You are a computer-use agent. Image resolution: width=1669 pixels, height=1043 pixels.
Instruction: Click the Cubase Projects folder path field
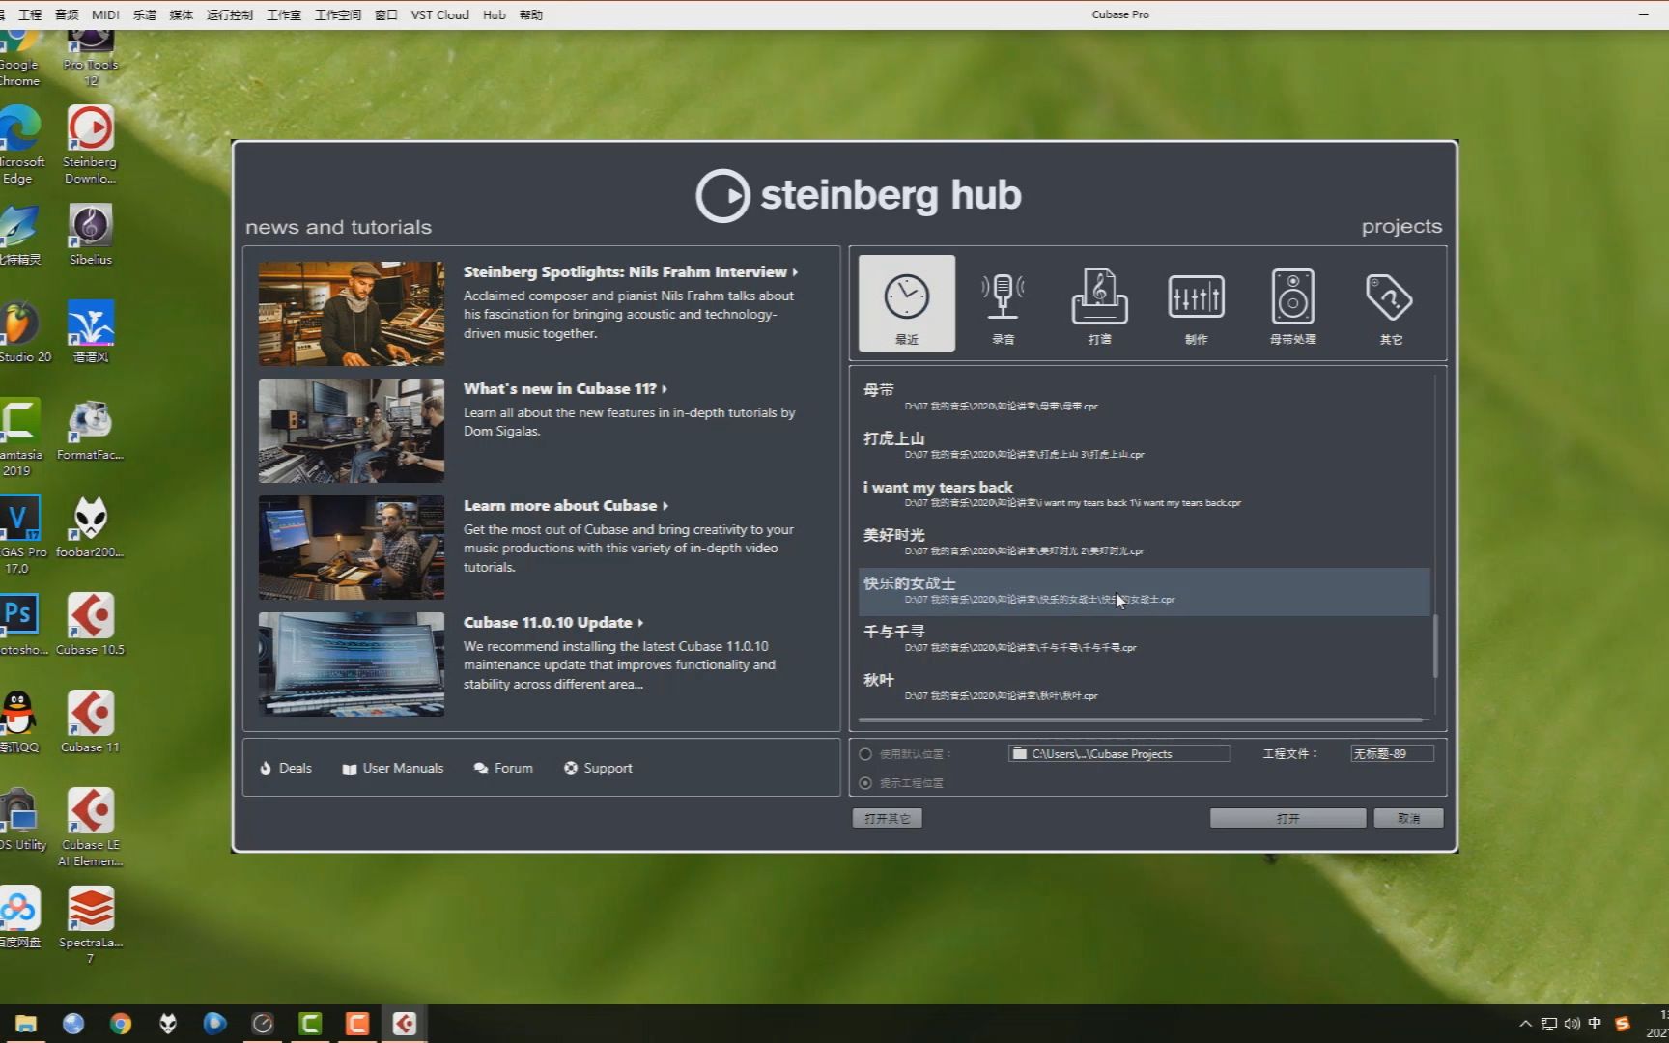[x=1119, y=753]
